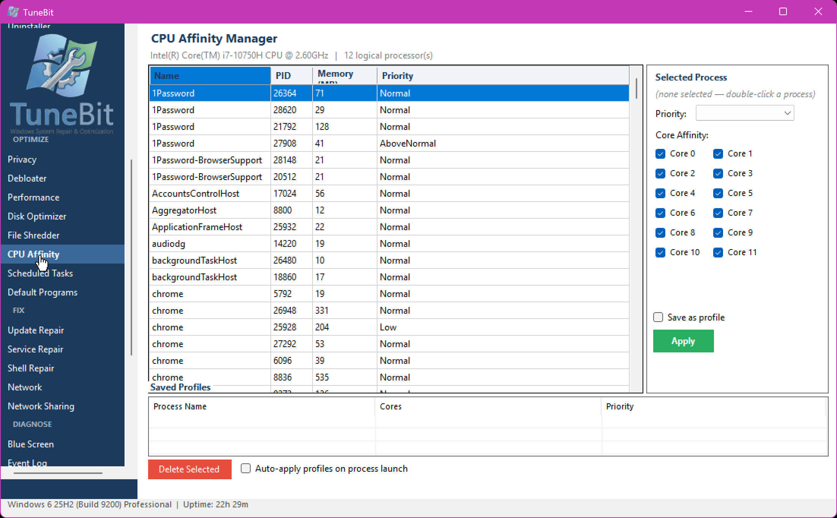Click Process Name header in Saved Profiles

tap(262, 406)
